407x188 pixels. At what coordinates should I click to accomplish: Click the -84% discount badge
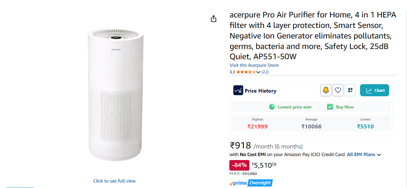pyautogui.click(x=239, y=165)
